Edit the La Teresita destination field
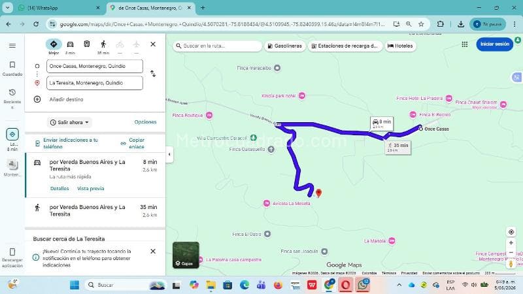This screenshot has height=294, width=523. click(95, 83)
